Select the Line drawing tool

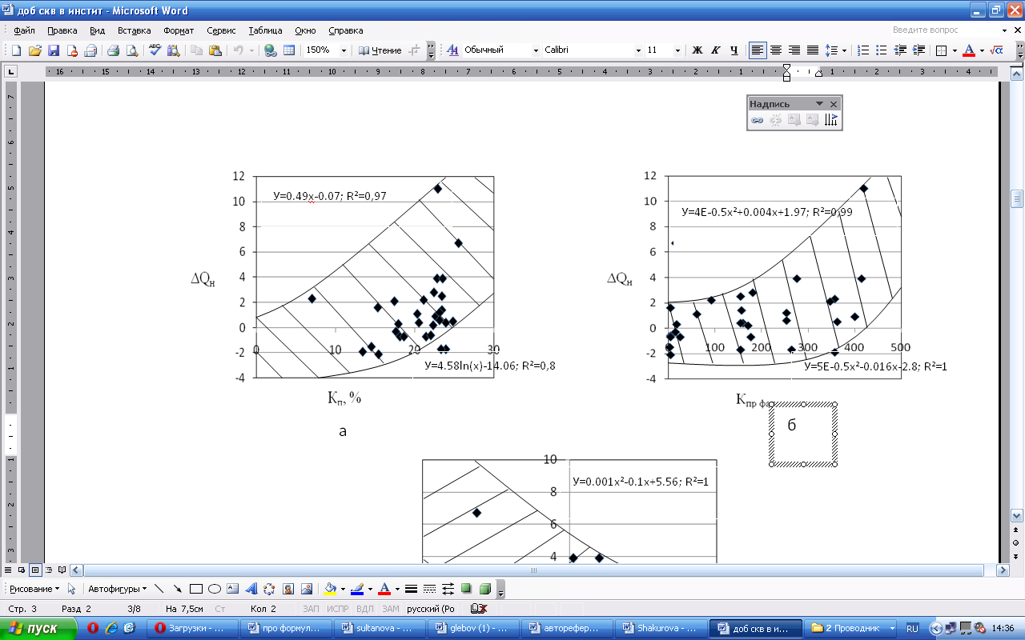coord(159,589)
